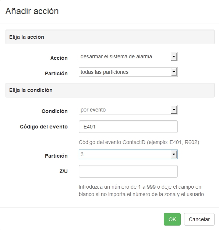Select the 'Elija la condición' section header
Viewport: 219px width, 230px height.
tap(110, 90)
